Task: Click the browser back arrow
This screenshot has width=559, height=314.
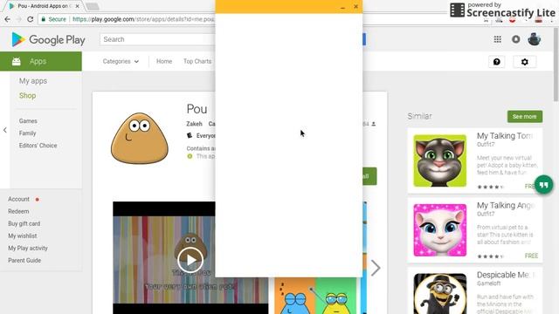Action: (8, 19)
